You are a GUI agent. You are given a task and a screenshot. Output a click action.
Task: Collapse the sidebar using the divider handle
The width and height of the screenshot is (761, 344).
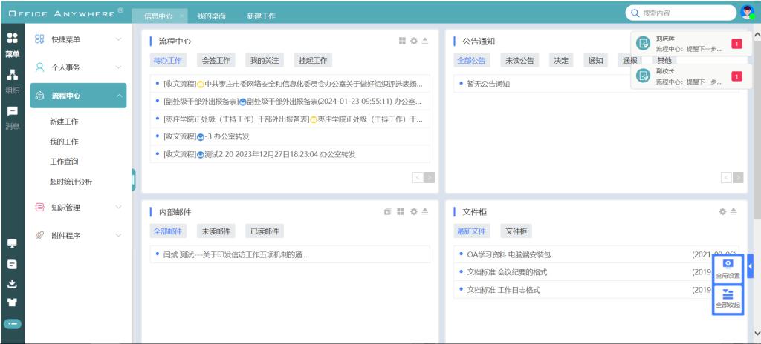point(133,179)
